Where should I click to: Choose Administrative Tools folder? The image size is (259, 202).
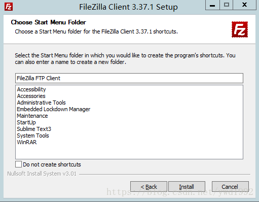click(x=41, y=103)
